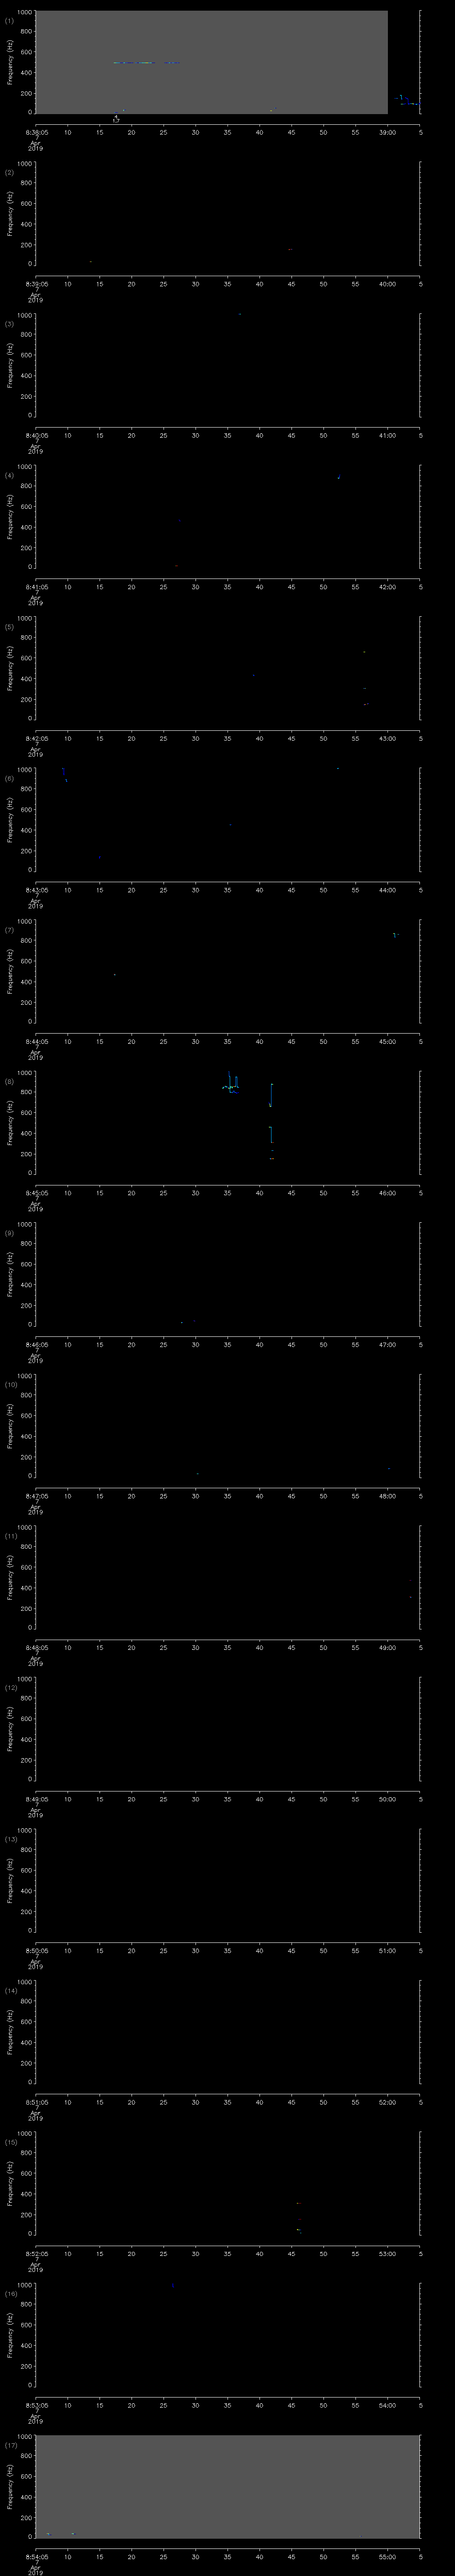Click the panel number label (1)
This screenshot has height=2576, width=455.
(x=10, y=20)
